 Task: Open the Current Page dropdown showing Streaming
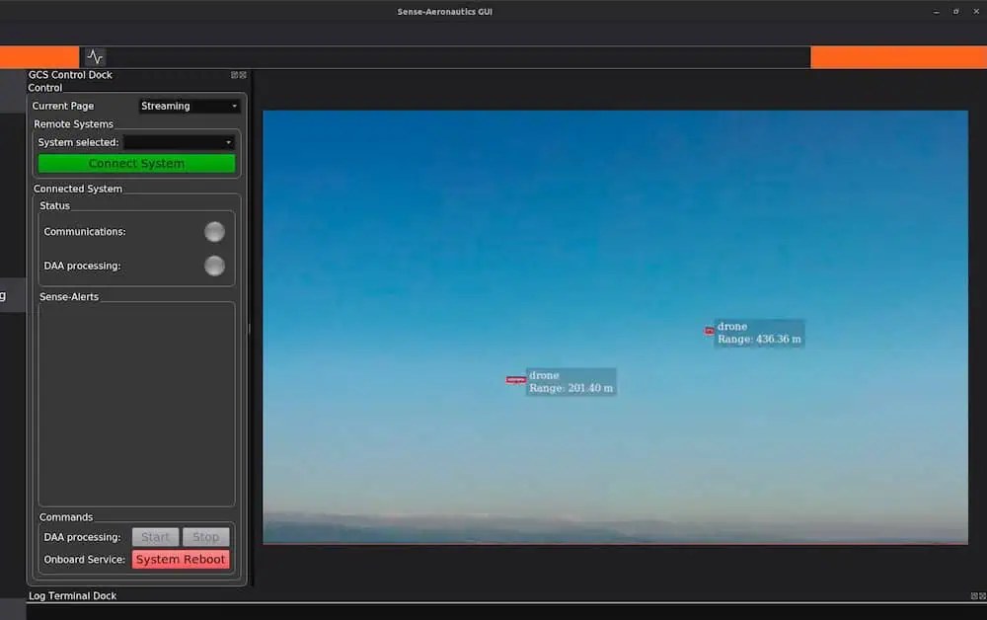[x=190, y=106]
